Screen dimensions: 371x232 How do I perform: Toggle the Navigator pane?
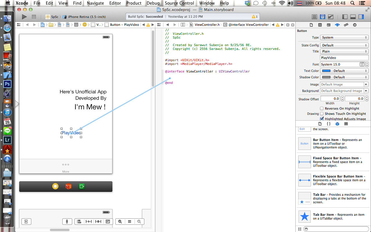[x=345, y=17]
